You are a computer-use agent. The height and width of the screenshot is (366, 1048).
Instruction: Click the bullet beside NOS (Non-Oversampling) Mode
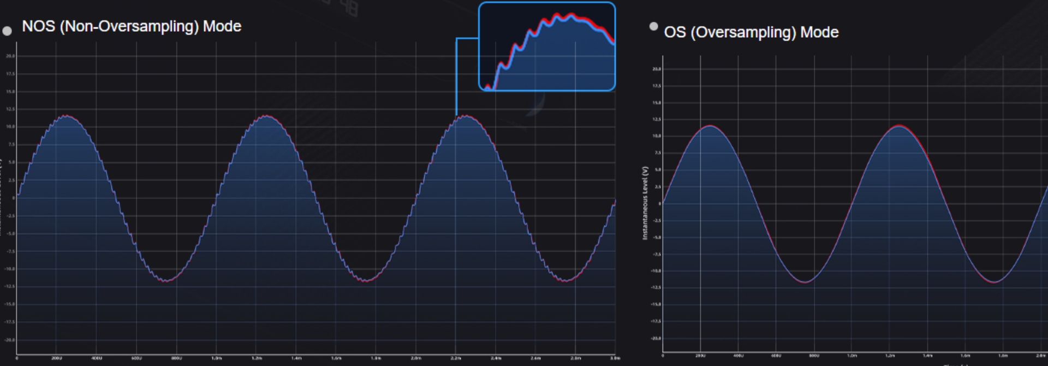point(7,31)
